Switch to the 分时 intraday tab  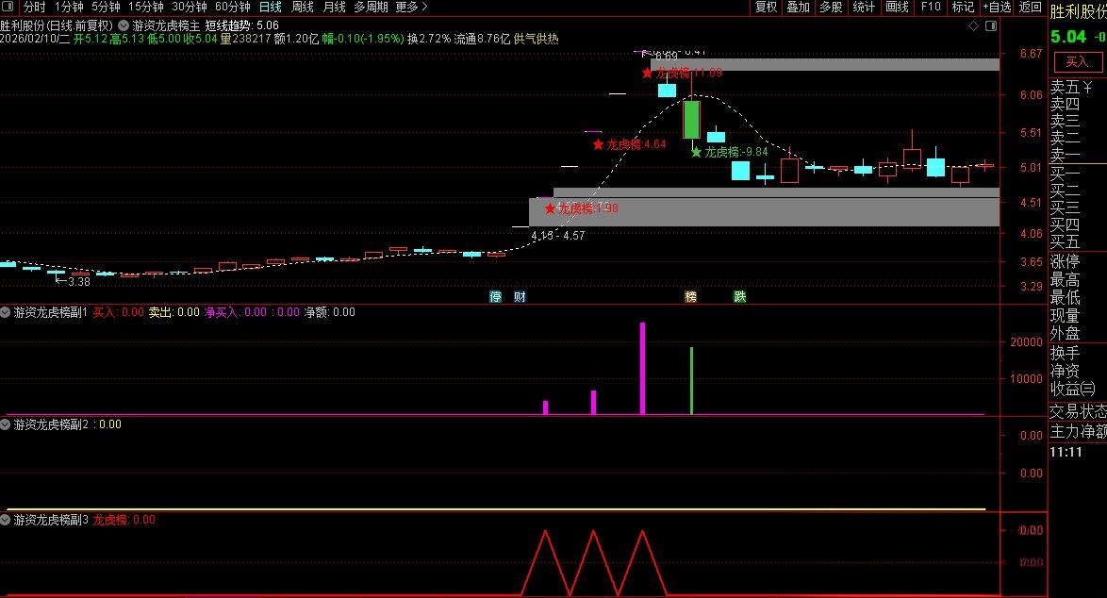point(34,7)
